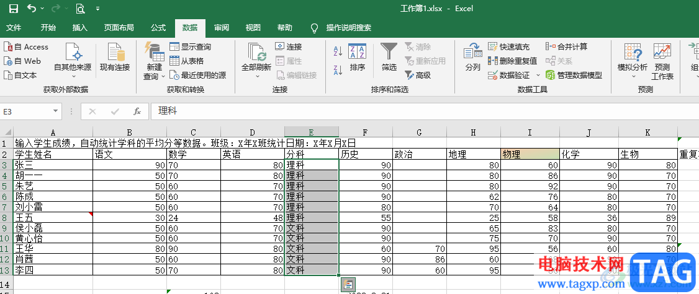
Task: Click the 分列 text-to-columns button
Action: click(472, 58)
